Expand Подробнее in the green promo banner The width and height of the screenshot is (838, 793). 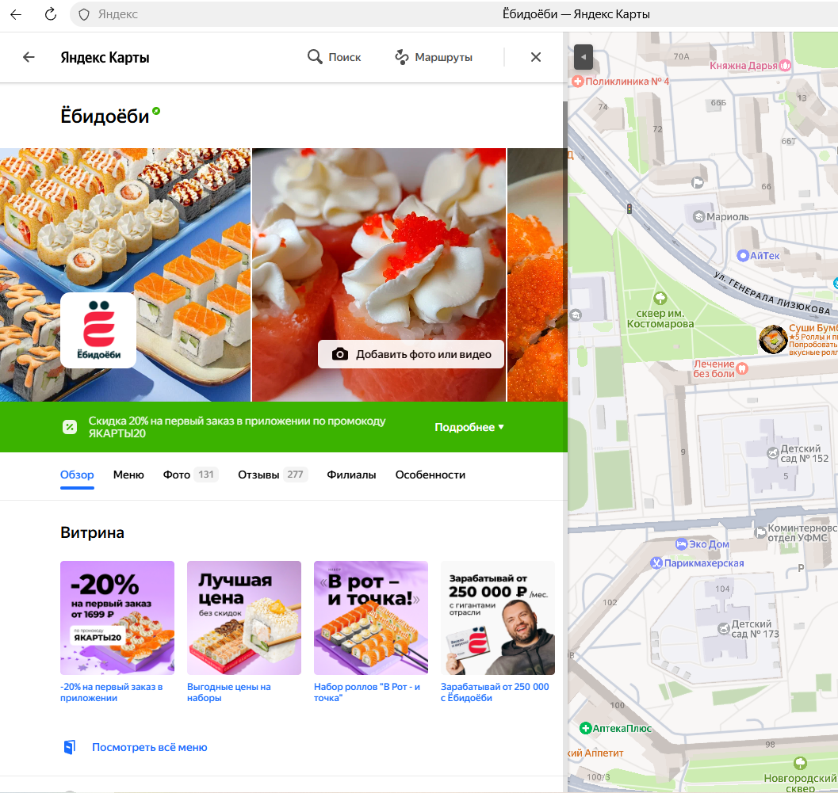click(469, 427)
